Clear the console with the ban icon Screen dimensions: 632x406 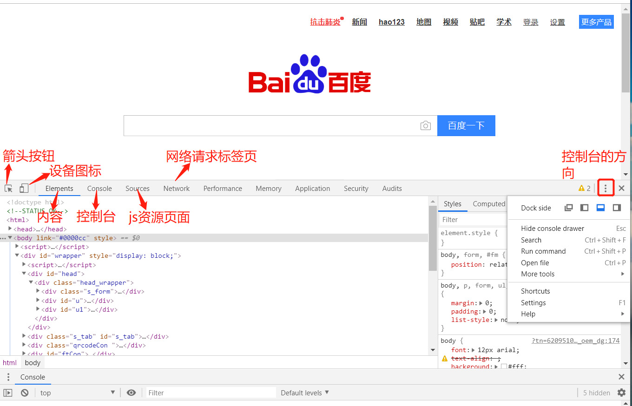pos(25,393)
